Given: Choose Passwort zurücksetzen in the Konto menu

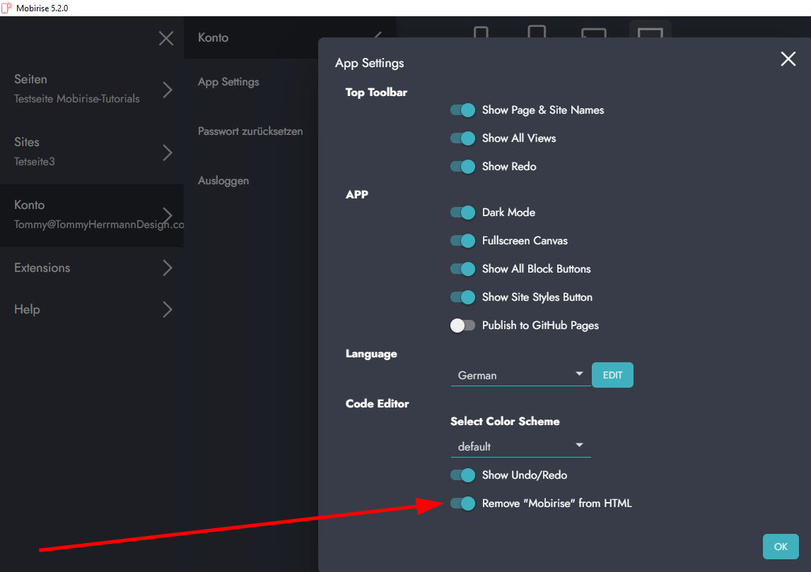Looking at the screenshot, I should 250,131.
